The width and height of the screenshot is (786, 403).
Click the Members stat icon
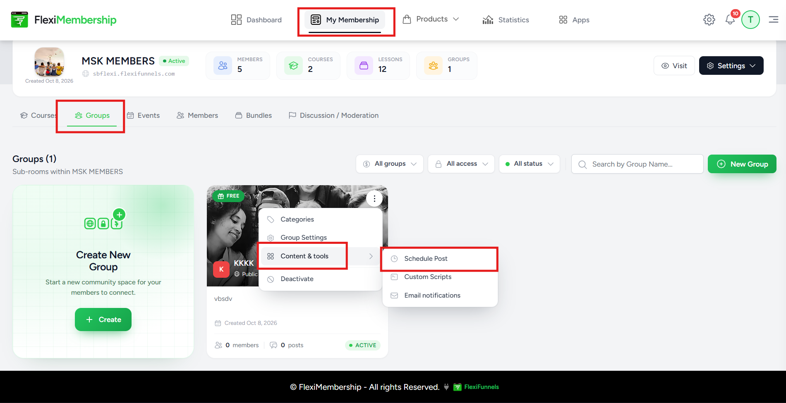pos(223,65)
